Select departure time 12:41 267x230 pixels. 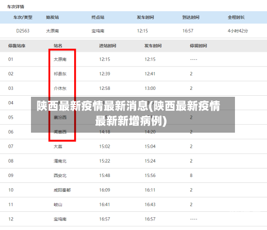pyautogui.click(x=150, y=74)
